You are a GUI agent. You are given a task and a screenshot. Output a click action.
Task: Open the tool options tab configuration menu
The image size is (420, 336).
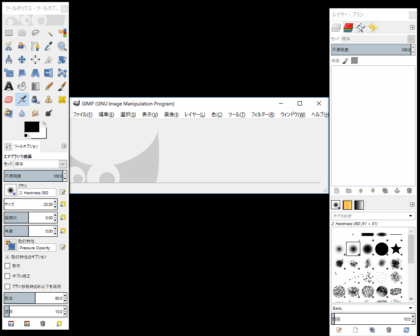point(64,146)
